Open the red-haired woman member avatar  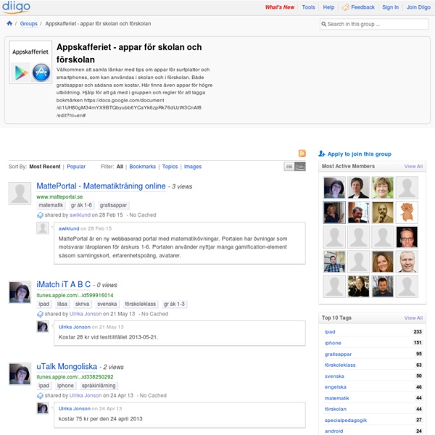[383, 262]
